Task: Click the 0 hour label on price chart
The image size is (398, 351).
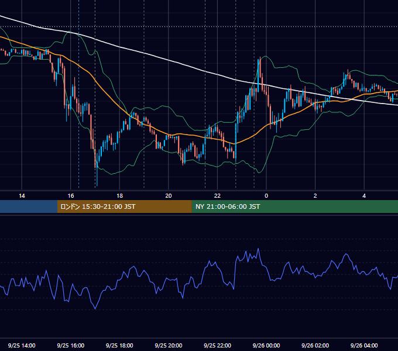Action: coord(266,196)
